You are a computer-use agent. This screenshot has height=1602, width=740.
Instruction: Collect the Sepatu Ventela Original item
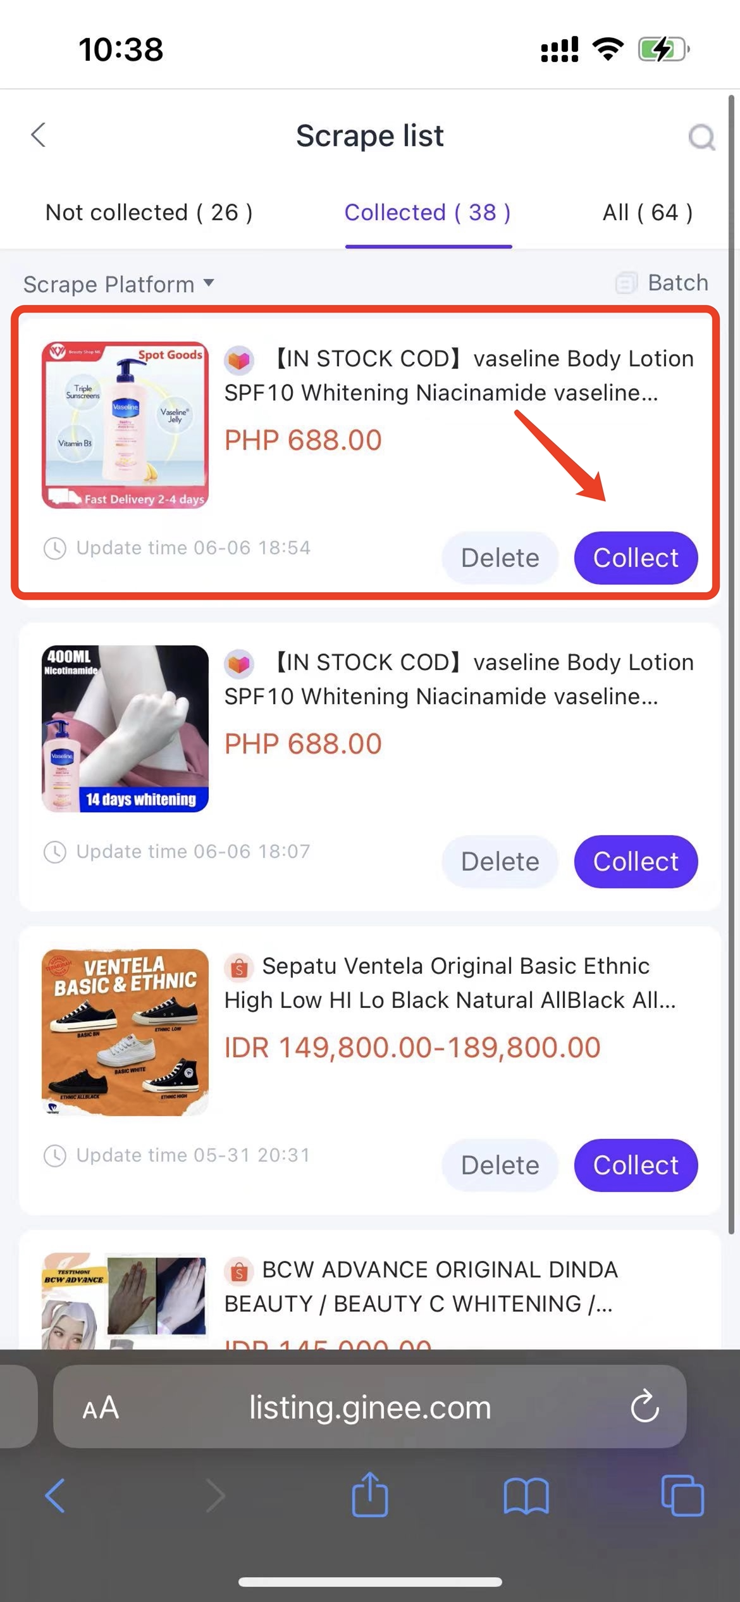(x=636, y=1165)
